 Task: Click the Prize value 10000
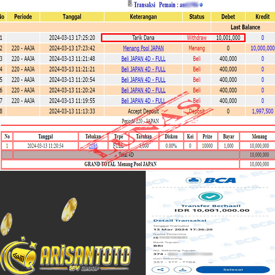point(207,146)
